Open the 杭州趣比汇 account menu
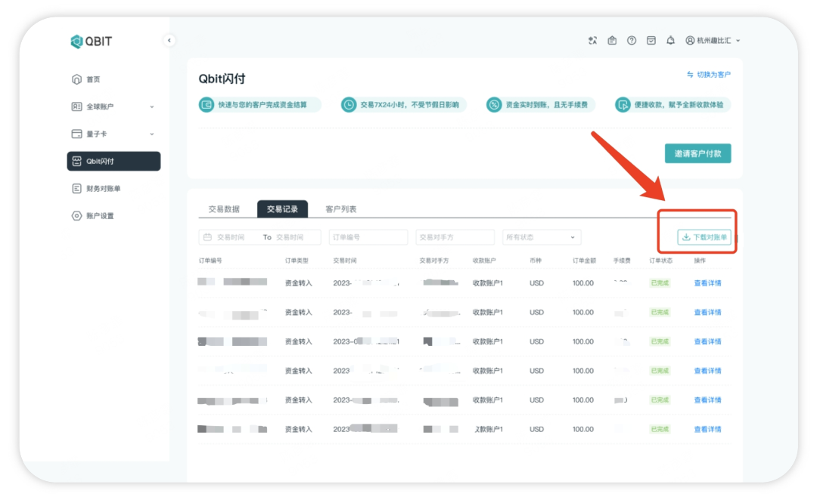 coord(713,41)
